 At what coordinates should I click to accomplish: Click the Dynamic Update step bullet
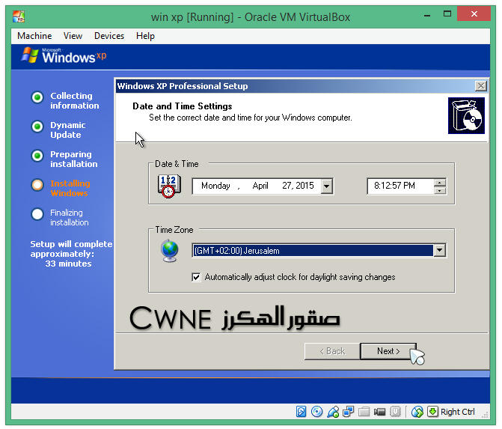pos(37,127)
